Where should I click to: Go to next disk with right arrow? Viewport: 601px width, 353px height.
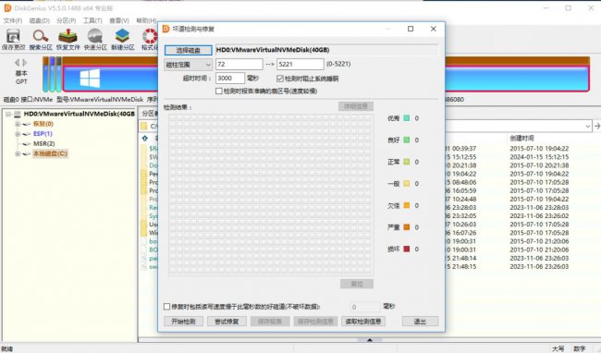coord(25,62)
